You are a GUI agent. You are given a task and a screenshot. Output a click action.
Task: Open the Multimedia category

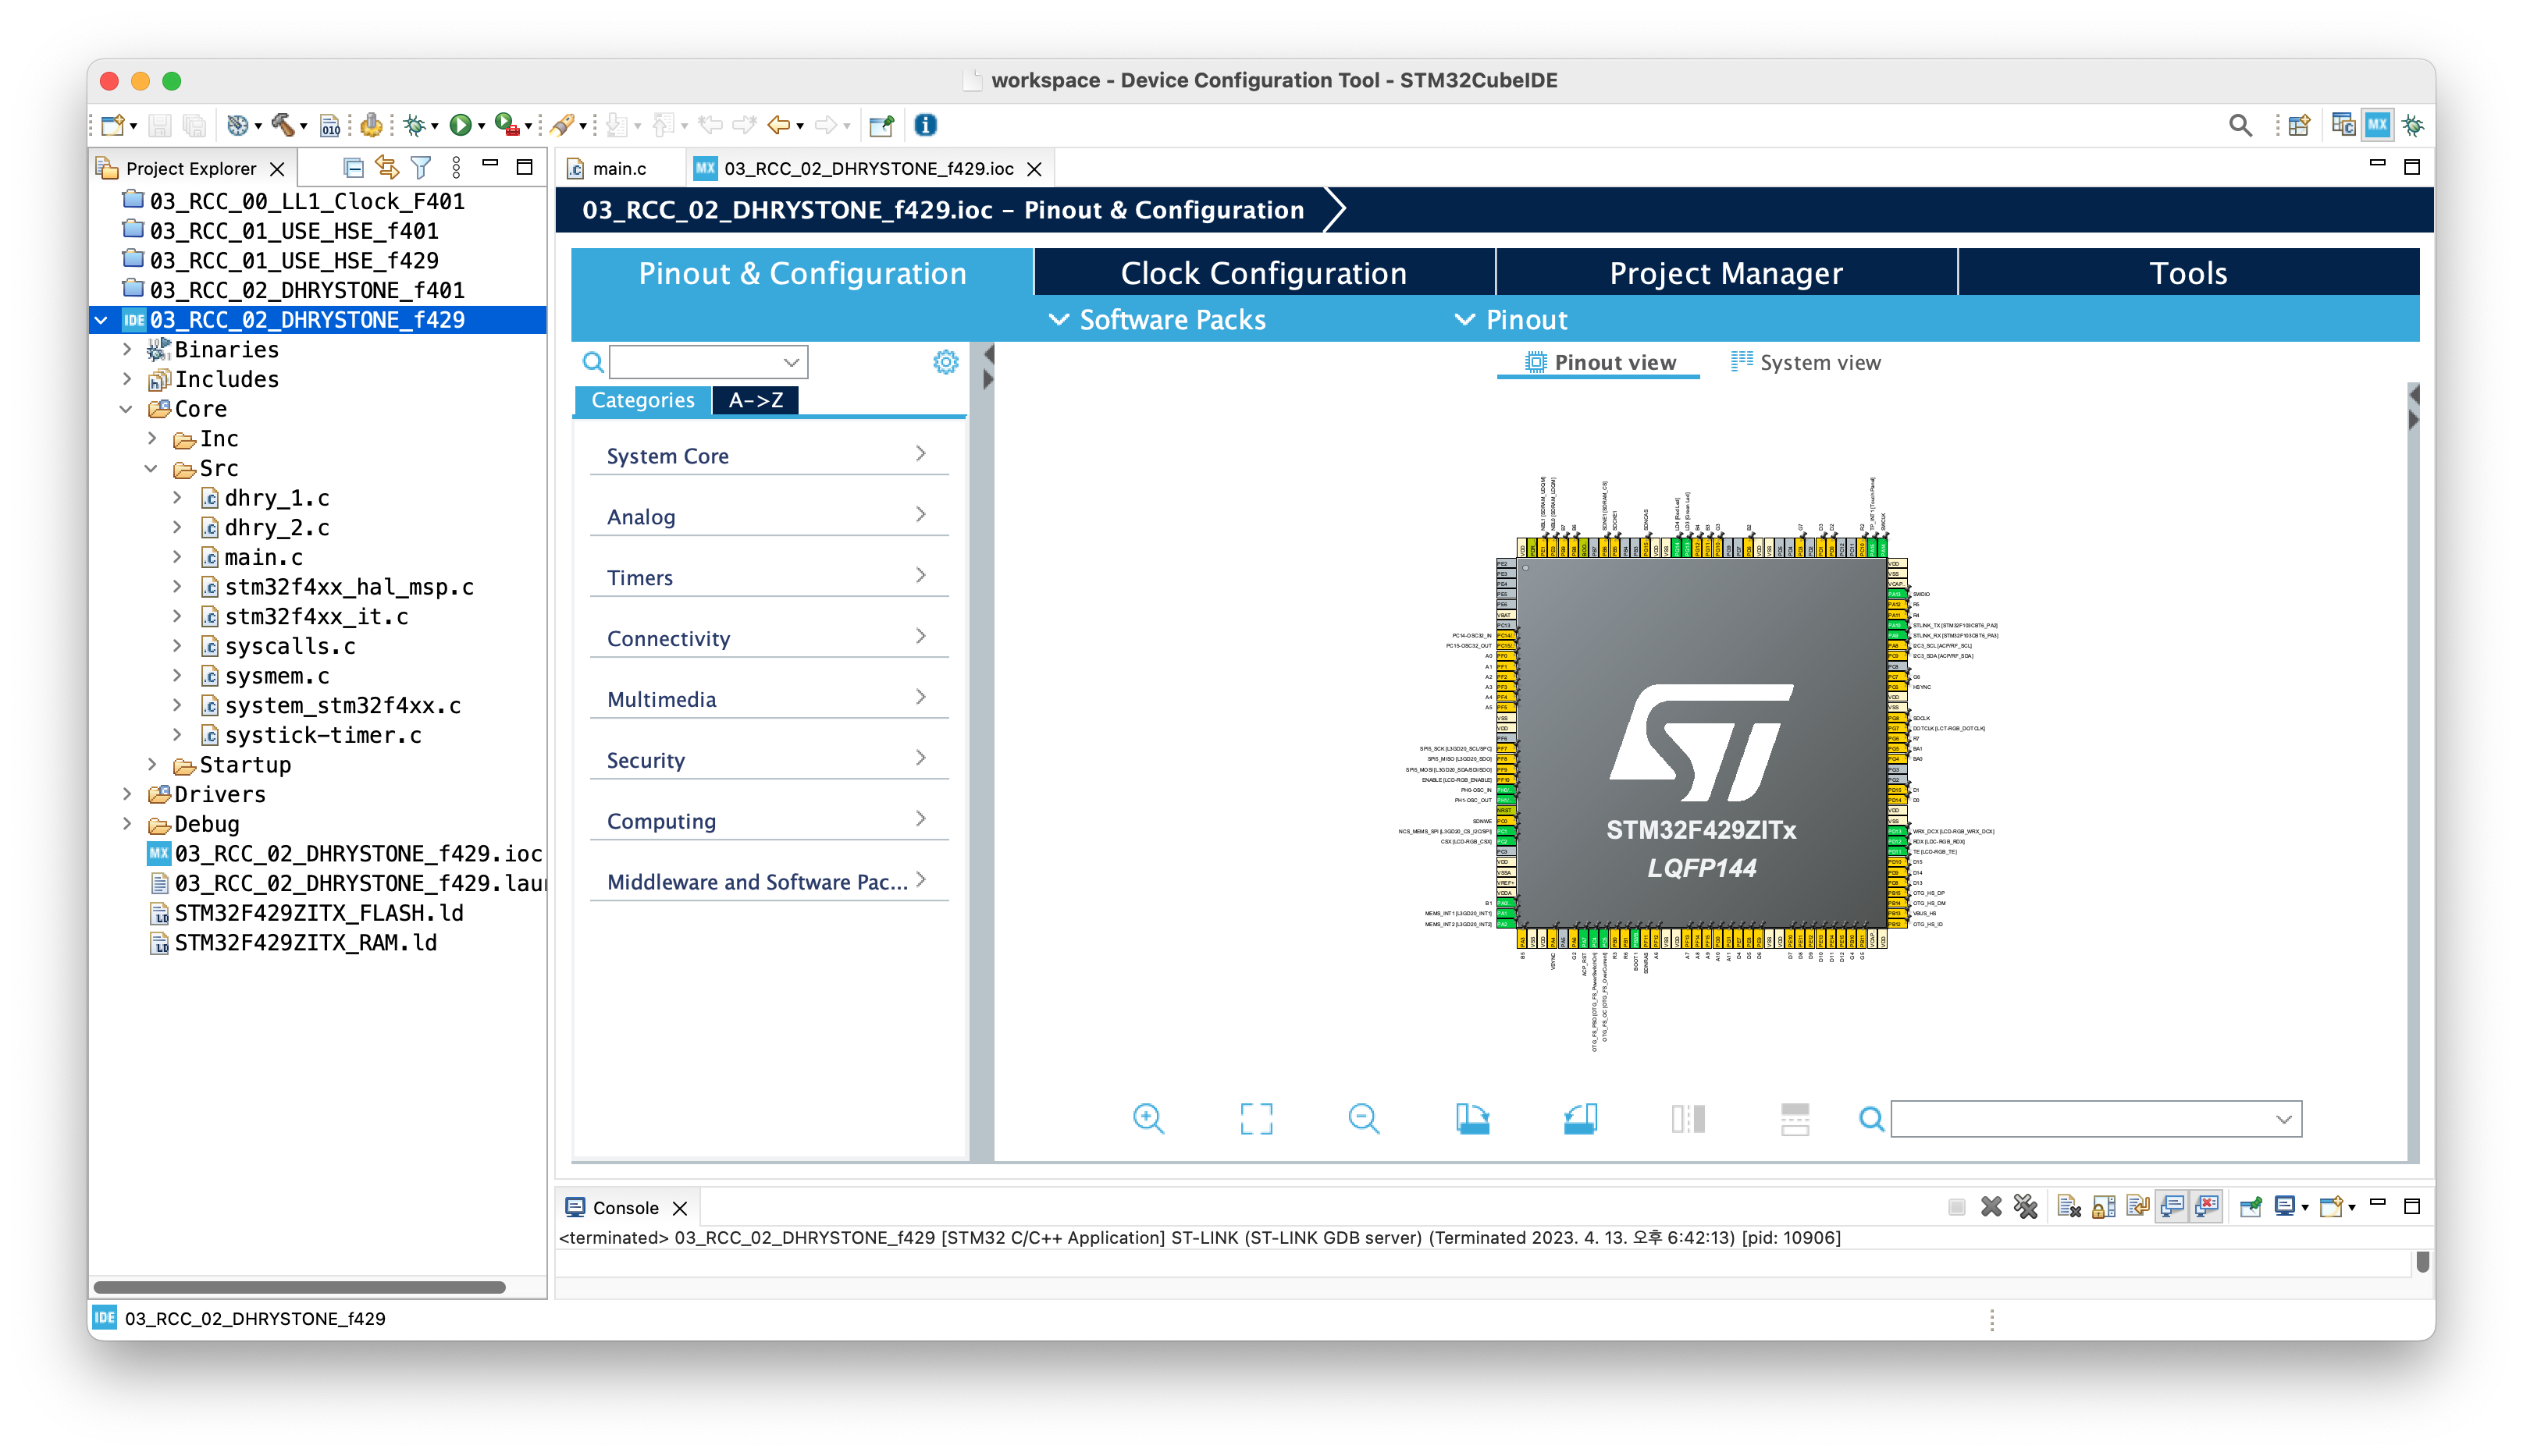[x=768, y=699]
